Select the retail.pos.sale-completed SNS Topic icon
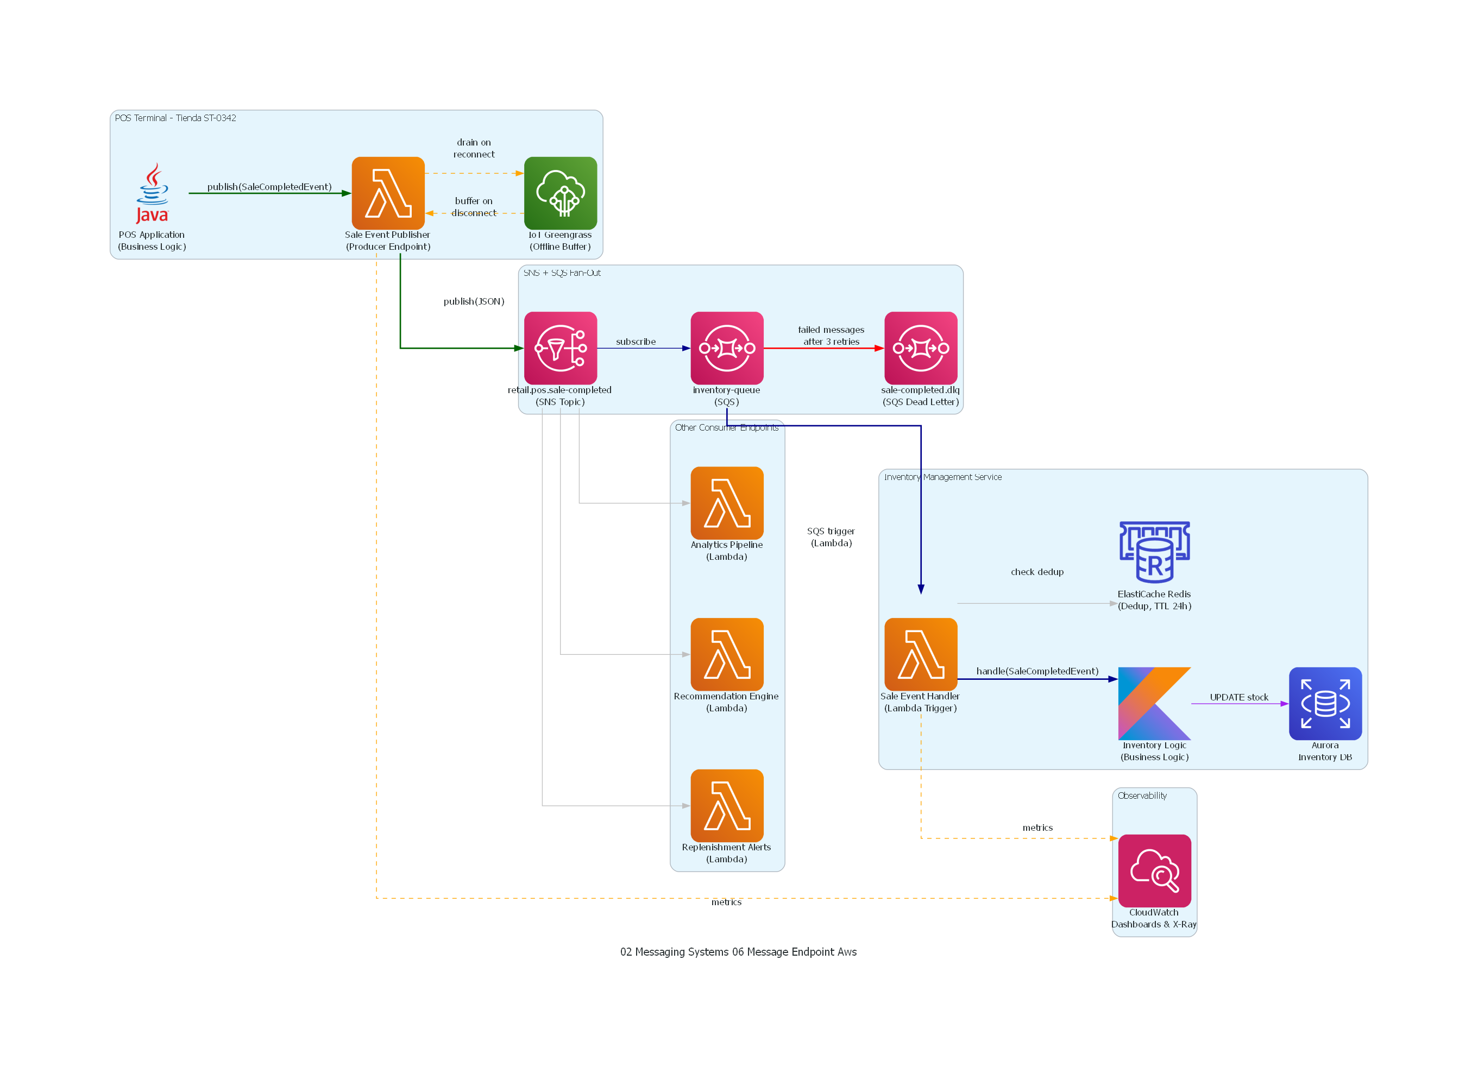This screenshot has height=1067, width=1478. 560,348
